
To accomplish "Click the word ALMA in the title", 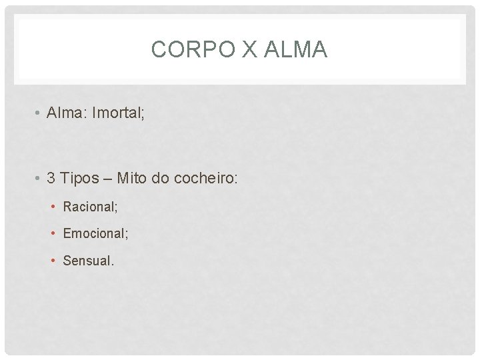I will 295,49.
